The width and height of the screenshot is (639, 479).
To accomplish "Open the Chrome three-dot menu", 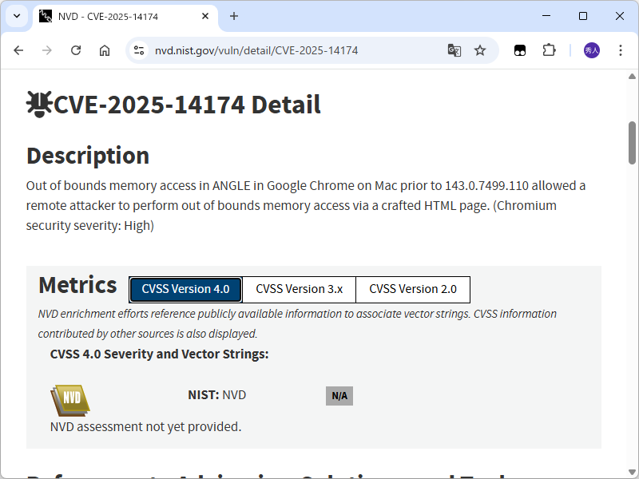I will [x=621, y=50].
